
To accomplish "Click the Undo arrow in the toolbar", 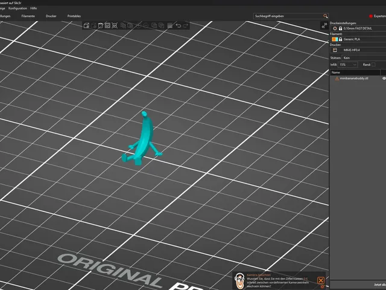I will coord(179,25).
